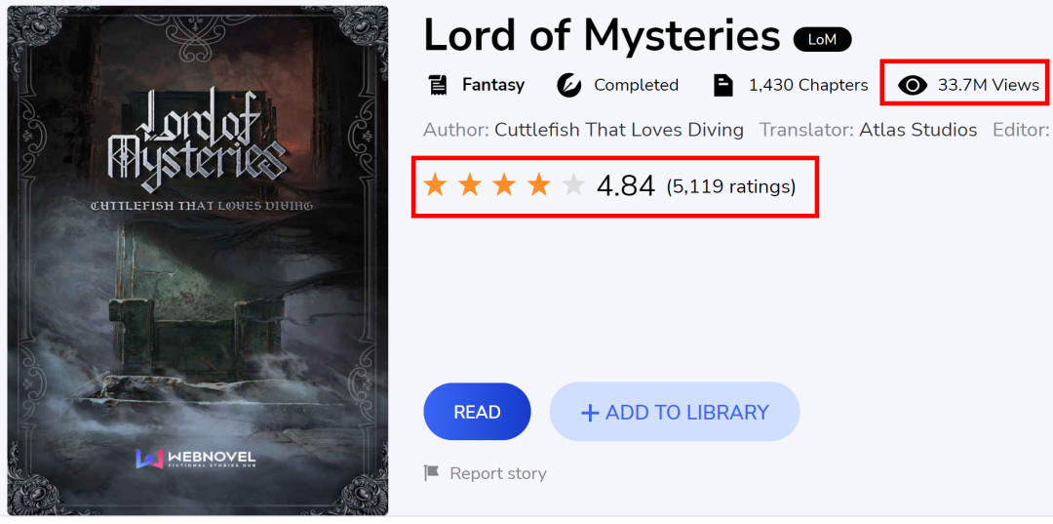Open author Cuttlefish That Loves Diving
This screenshot has width=1053, height=524.
[x=619, y=130]
